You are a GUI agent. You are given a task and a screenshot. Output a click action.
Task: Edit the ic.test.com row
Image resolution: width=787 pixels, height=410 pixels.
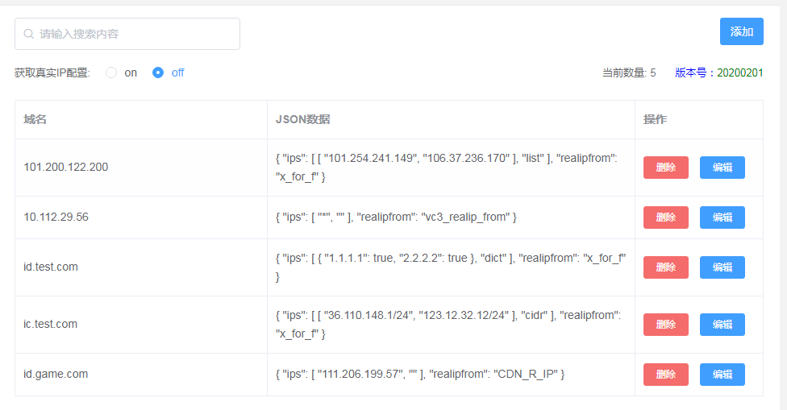(722, 325)
